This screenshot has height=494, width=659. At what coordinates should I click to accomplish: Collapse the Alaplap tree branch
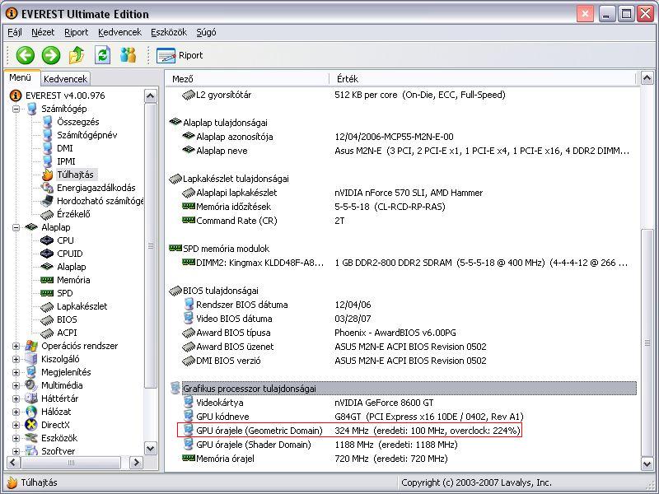16,227
